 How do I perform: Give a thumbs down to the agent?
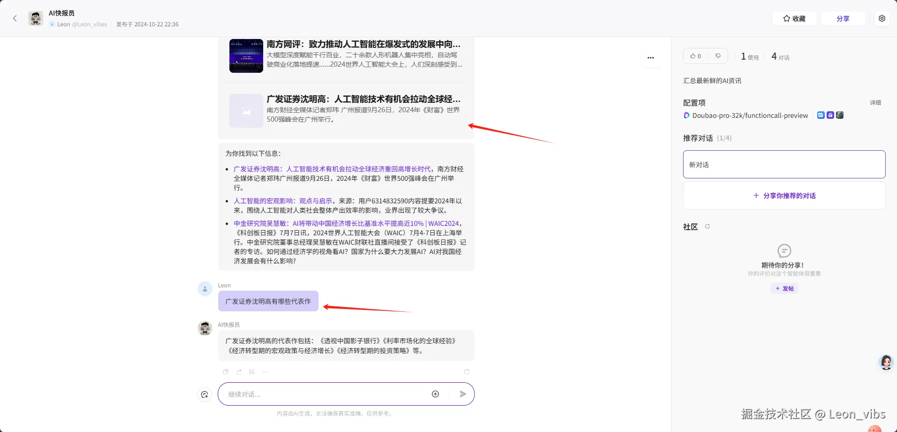coord(717,55)
